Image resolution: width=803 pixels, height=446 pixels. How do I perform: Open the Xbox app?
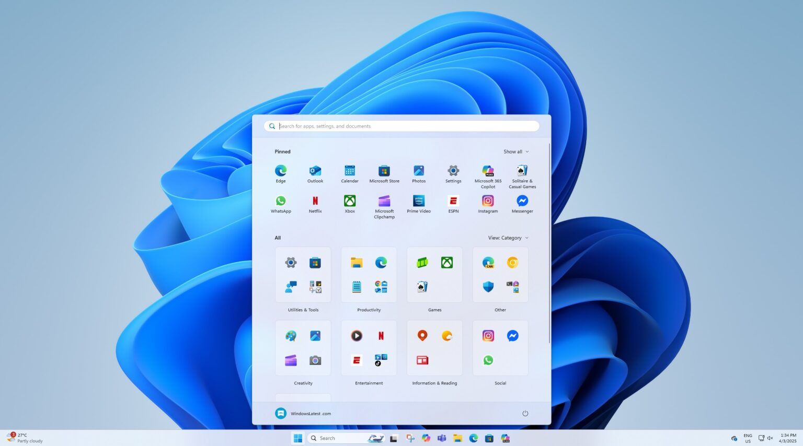click(x=349, y=201)
